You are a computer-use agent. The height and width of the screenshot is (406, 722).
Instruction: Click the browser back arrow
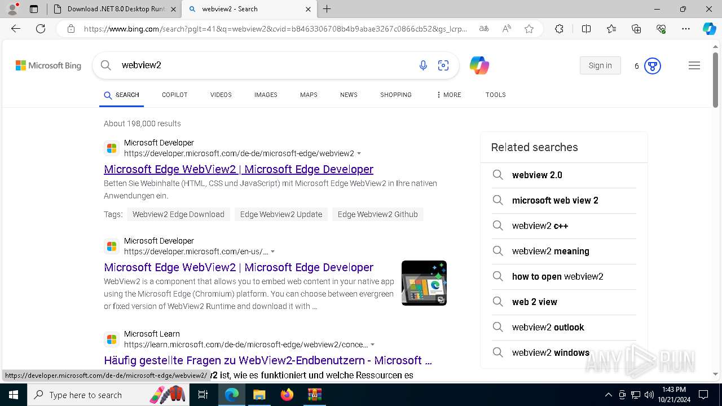(x=16, y=29)
